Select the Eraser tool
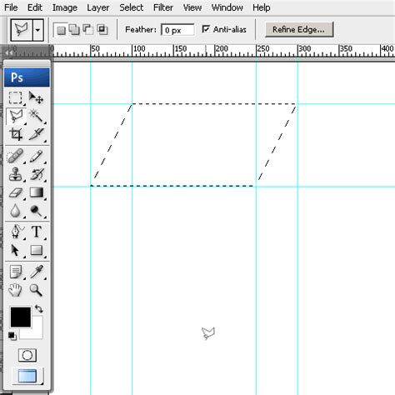Image resolution: width=395 pixels, height=395 pixels. click(x=15, y=192)
